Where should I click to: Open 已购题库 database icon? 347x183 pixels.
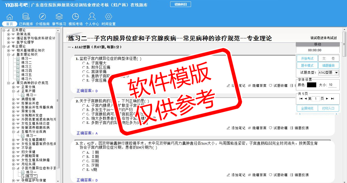pyautogui.click(x=26, y=17)
